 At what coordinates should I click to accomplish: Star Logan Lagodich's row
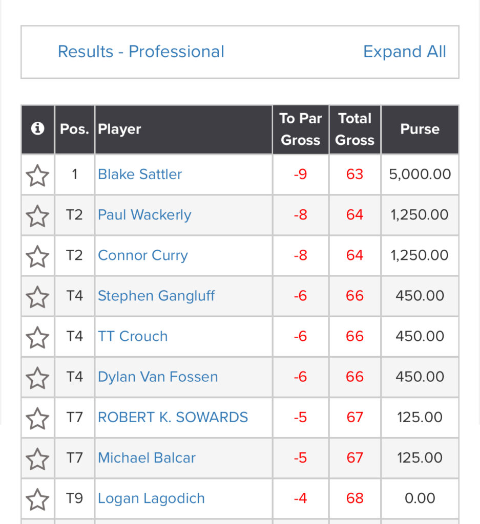[x=37, y=499]
